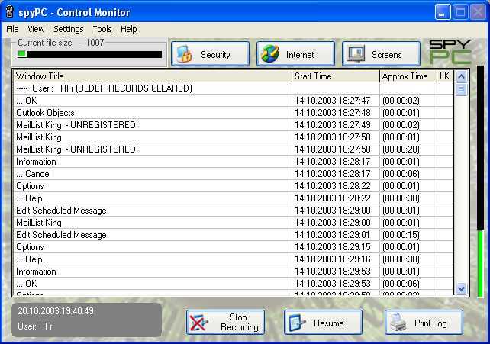Click the SPY PC logo
The height and width of the screenshot is (344, 490).
450,52
